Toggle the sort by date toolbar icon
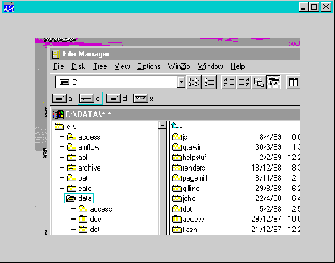335x263 pixels. click(x=273, y=82)
